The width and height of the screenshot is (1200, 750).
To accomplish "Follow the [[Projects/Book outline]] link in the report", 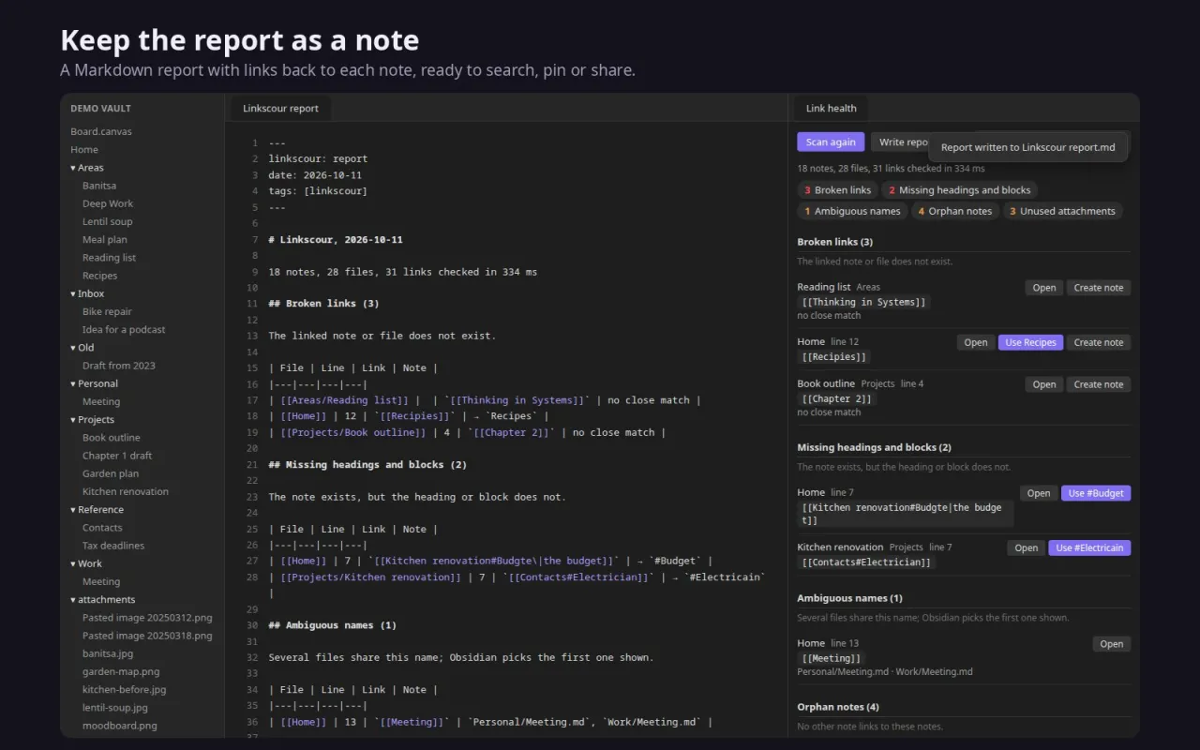I will (352, 433).
